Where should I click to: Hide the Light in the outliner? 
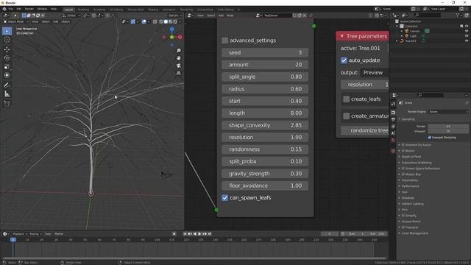pyautogui.click(x=467, y=36)
